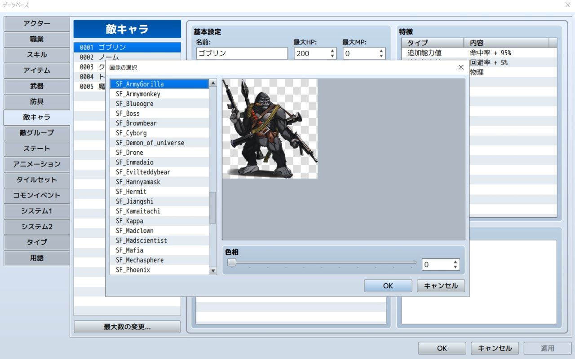Open the システム1 tab
The width and height of the screenshot is (575, 359).
pyautogui.click(x=37, y=211)
